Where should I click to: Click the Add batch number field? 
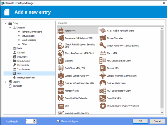tap(30, 121)
